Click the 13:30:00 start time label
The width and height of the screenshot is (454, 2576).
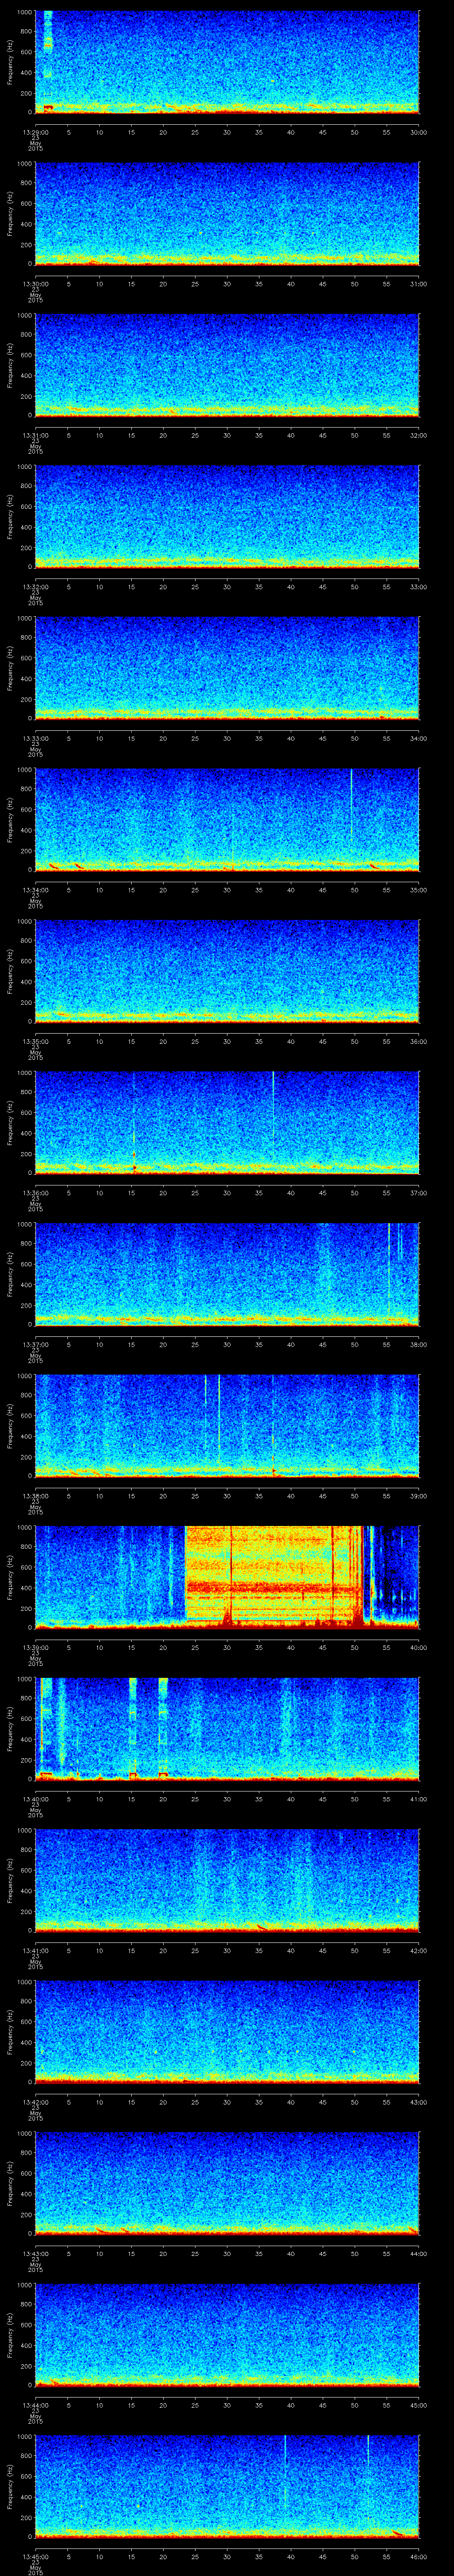tap(35, 284)
